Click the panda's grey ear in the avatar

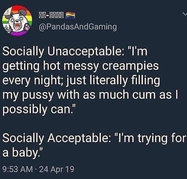[x=23, y=12]
